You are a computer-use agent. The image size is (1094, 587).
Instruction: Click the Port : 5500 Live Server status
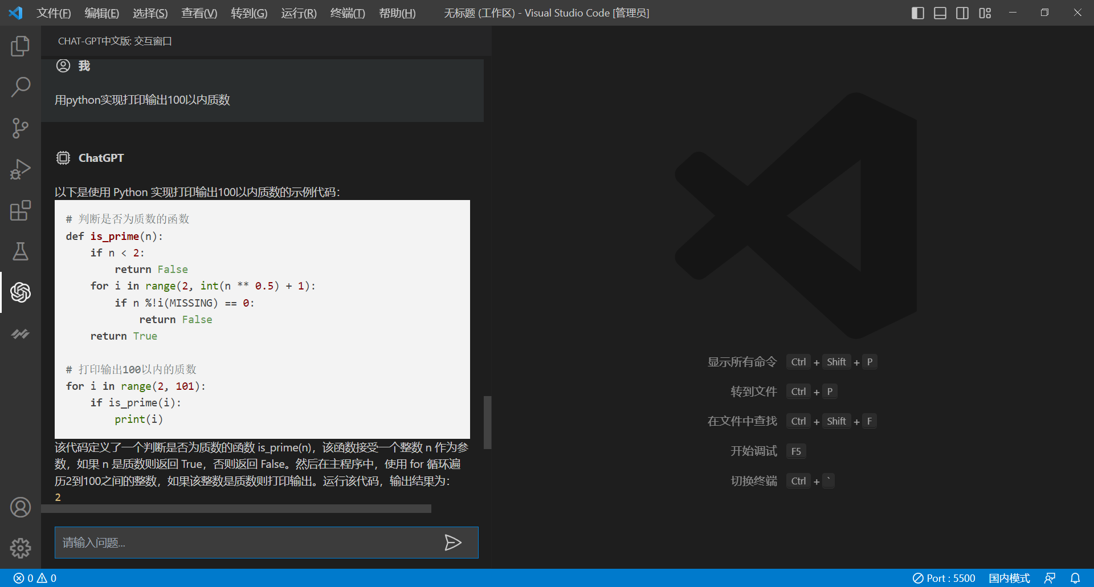pos(944,578)
